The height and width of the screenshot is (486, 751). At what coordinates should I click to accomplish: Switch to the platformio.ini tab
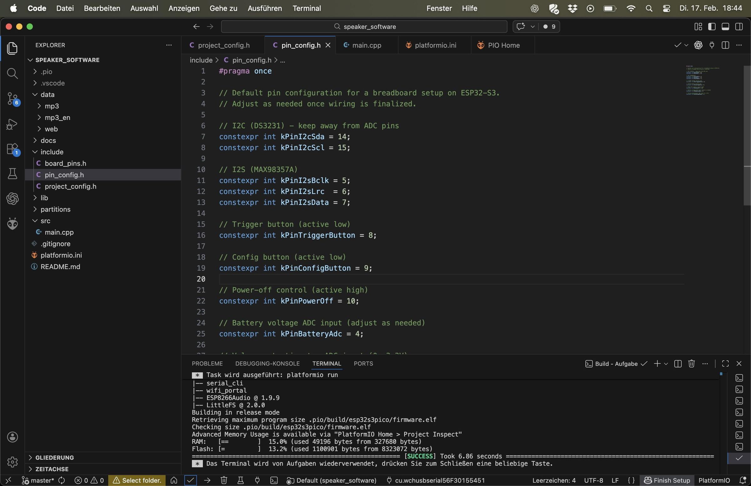click(x=434, y=45)
